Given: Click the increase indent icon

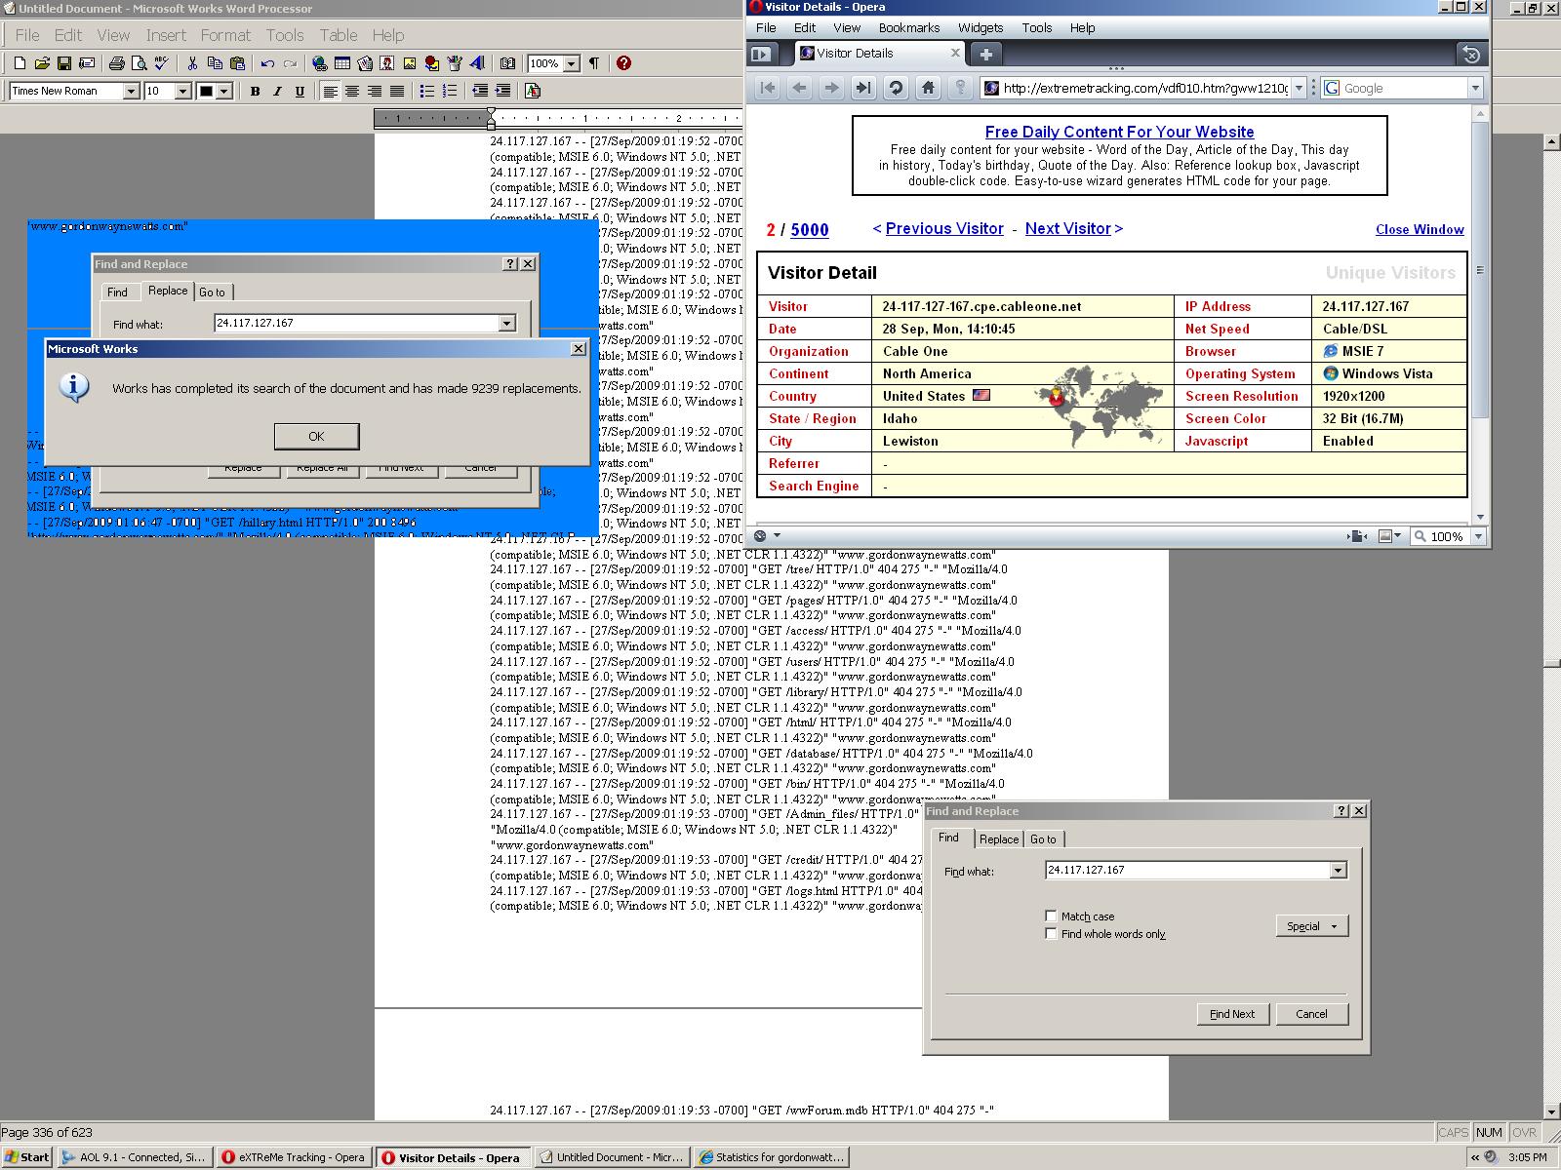Looking at the screenshot, I should 501,91.
